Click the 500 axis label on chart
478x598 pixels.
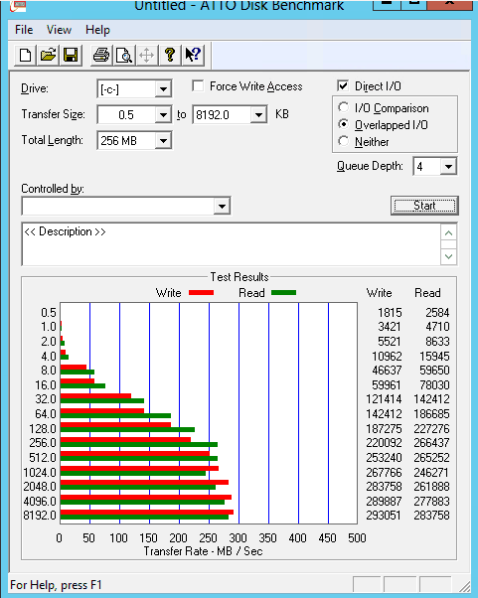click(x=357, y=538)
